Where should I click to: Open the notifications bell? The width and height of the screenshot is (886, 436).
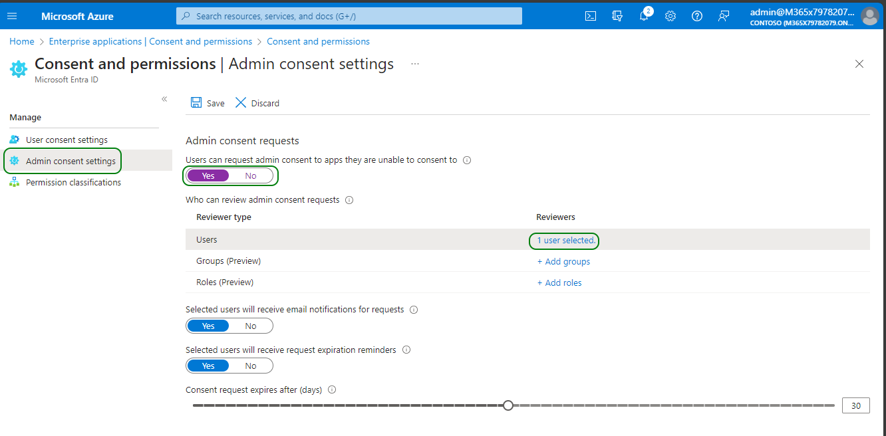pyautogui.click(x=644, y=16)
